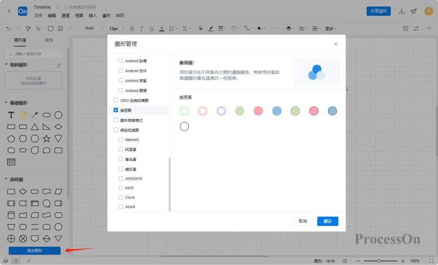Select the solid pink Venn circle
This screenshot has width=438, height=265.
pos(258,111)
